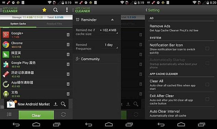Tap New Android Market ad banner text

point(33,104)
